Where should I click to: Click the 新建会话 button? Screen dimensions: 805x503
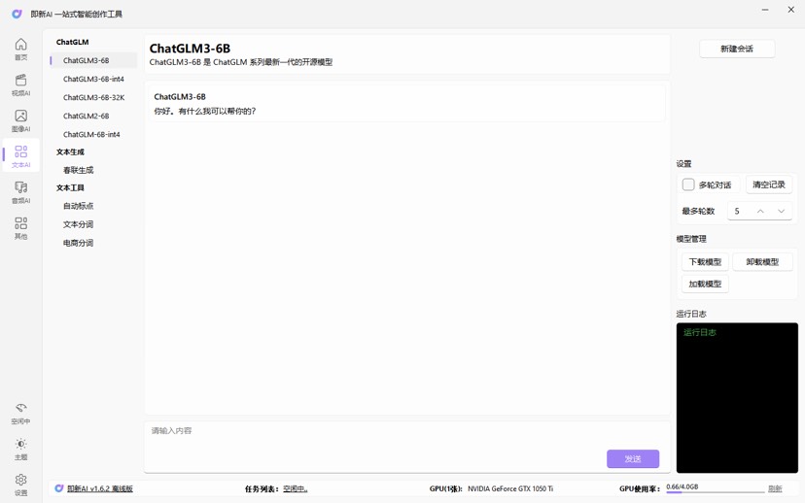[737, 49]
